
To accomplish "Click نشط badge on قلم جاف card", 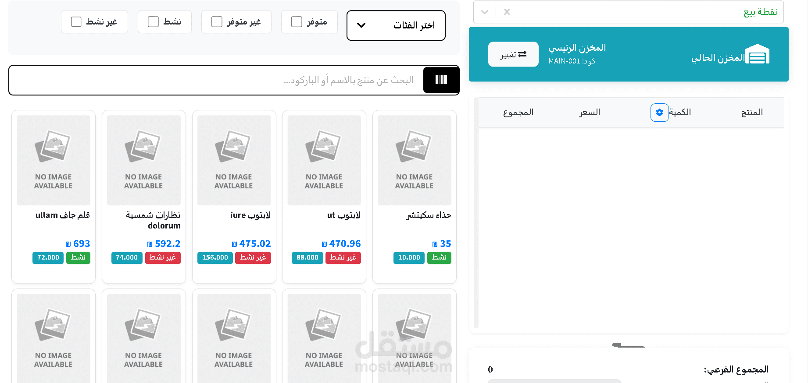I will coord(78,257).
